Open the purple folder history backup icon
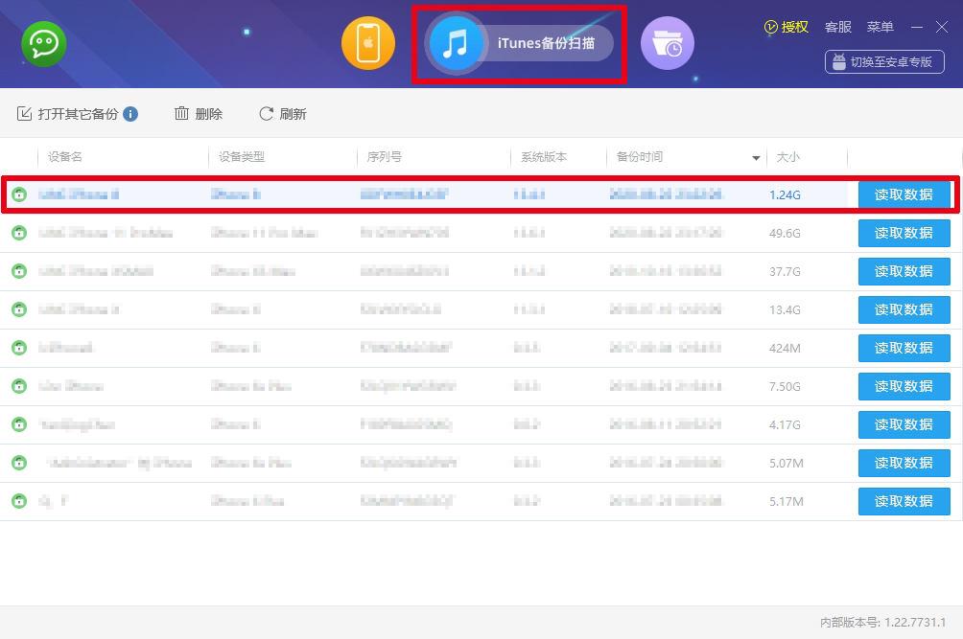 pyautogui.click(x=667, y=44)
